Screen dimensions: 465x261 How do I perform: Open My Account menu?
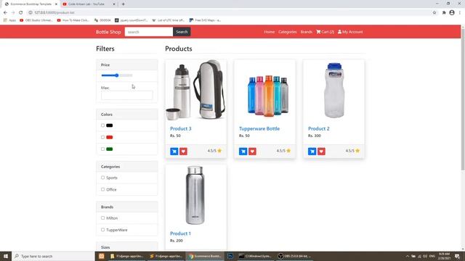click(350, 32)
